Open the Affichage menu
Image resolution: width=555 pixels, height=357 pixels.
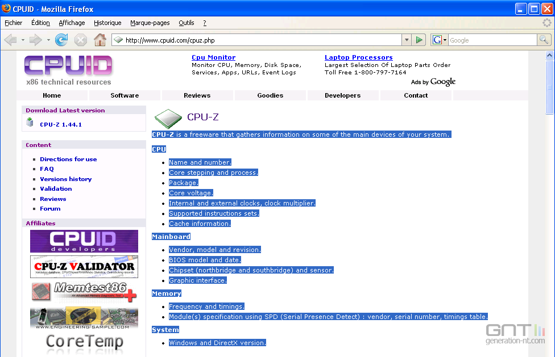(72, 23)
